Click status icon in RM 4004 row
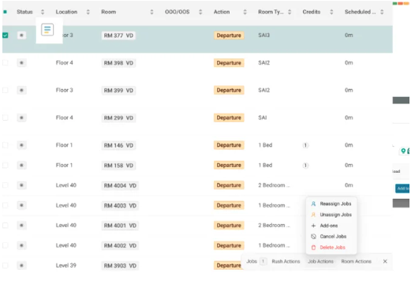This screenshot has width=415, height=284. pyautogui.click(x=22, y=185)
